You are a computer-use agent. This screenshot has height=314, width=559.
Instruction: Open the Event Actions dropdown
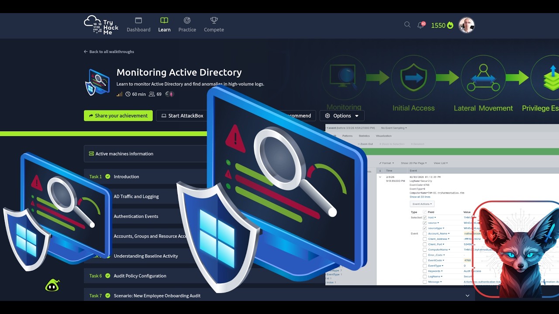[x=422, y=204]
